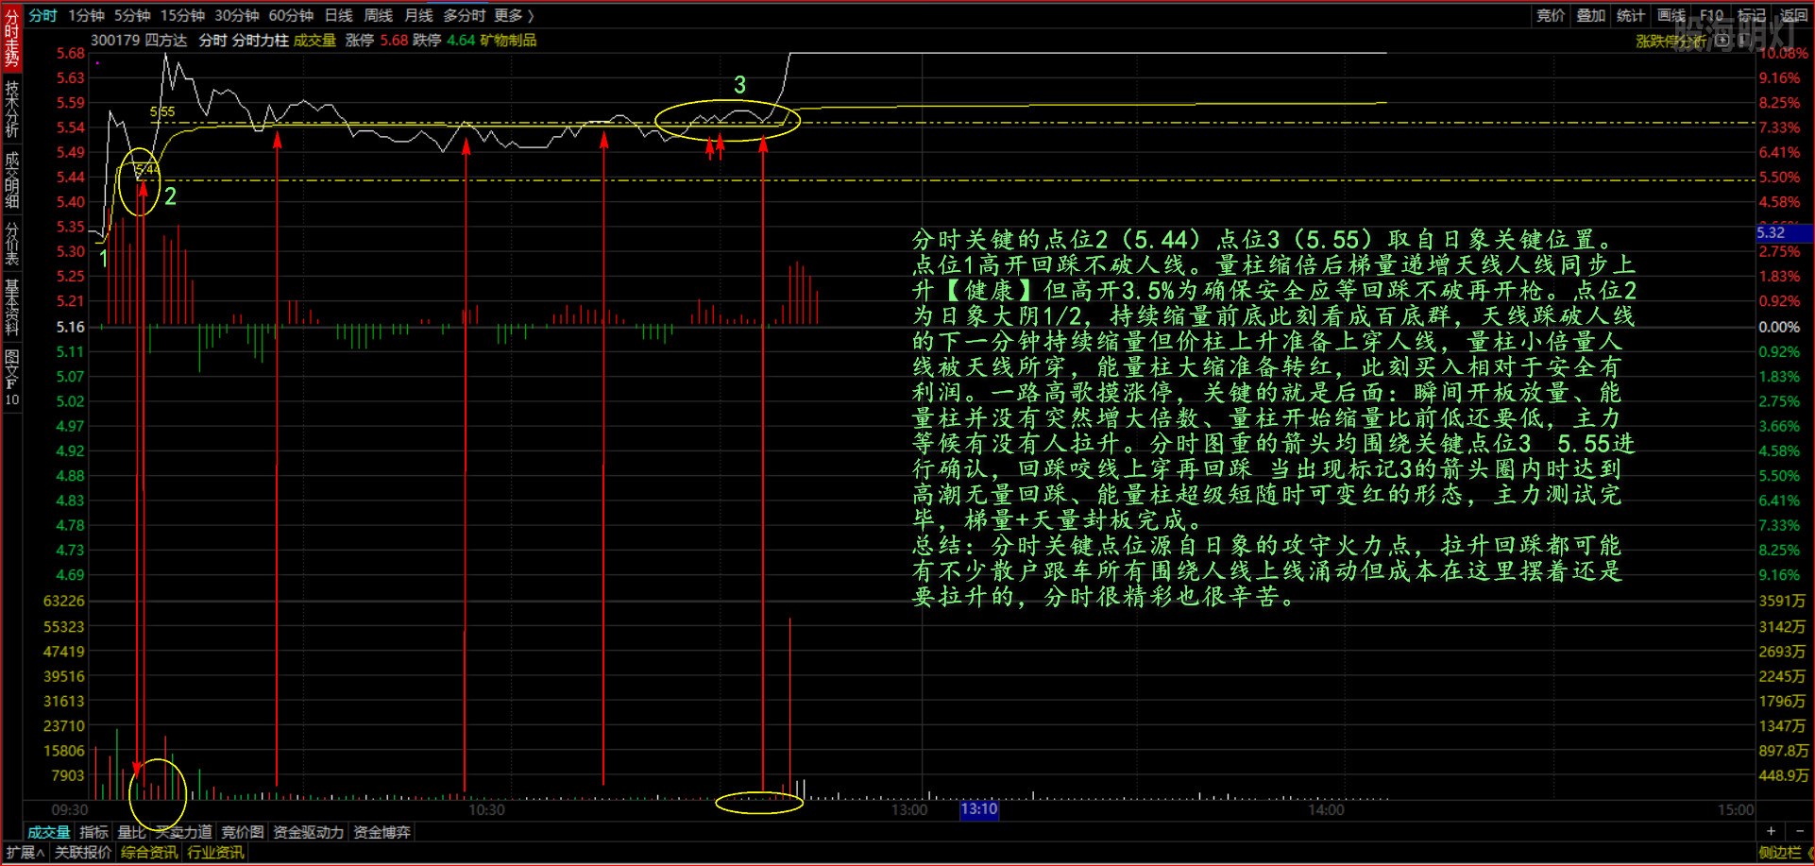Toggle the 扩展 panel expander
The height and width of the screenshot is (866, 1815).
(x=25, y=853)
